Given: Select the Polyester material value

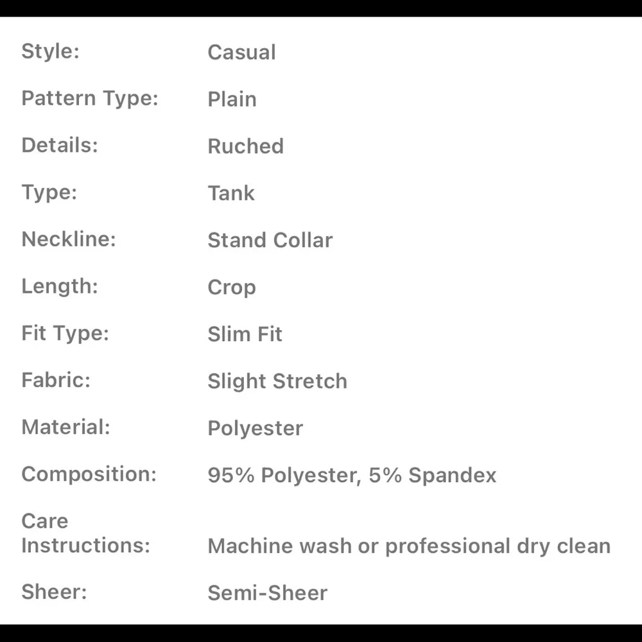Looking at the screenshot, I should [x=256, y=429].
